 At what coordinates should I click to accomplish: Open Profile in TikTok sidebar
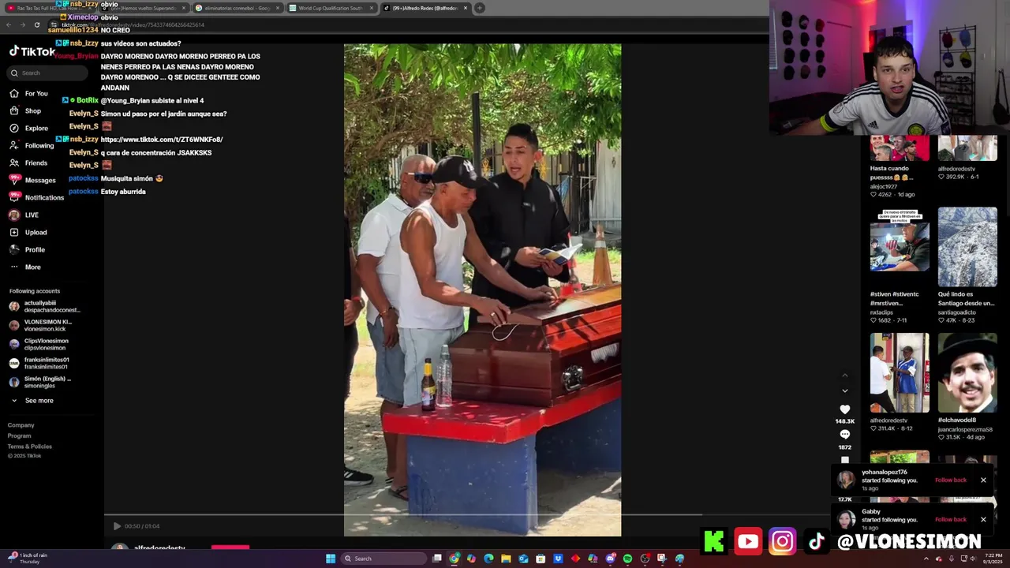click(27, 249)
